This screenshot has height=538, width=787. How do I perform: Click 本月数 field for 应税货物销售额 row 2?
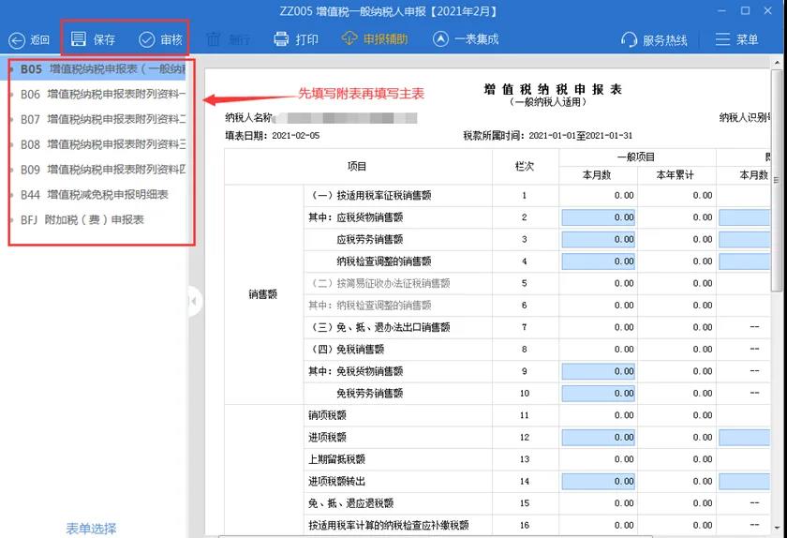[599, 217]
